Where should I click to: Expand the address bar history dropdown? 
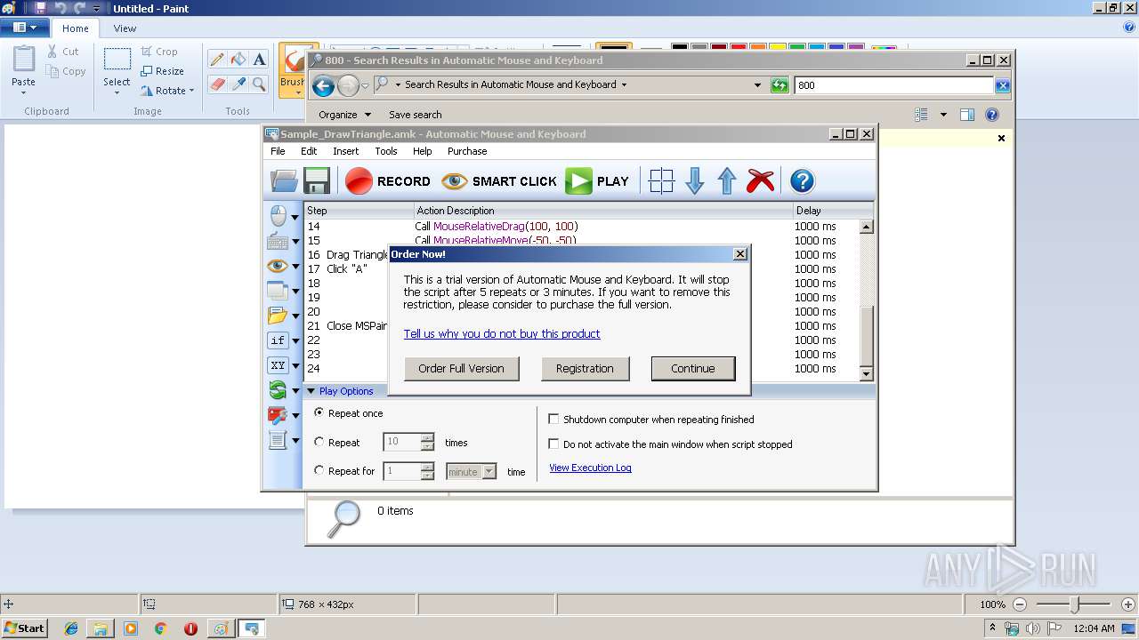(757, 85)
